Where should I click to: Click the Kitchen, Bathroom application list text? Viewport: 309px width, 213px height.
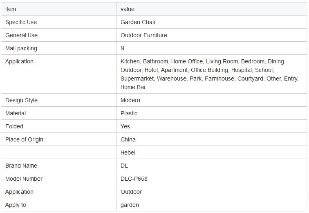(210, 74)
